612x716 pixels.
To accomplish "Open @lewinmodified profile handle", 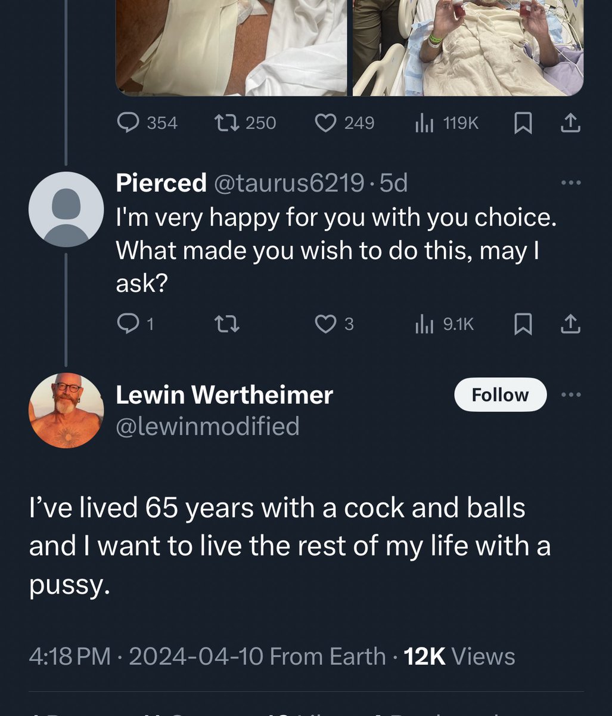I will click(207, 426).
